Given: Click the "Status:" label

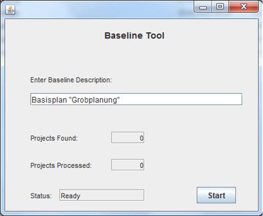Looking at the screenshot, I should (41, 196).
